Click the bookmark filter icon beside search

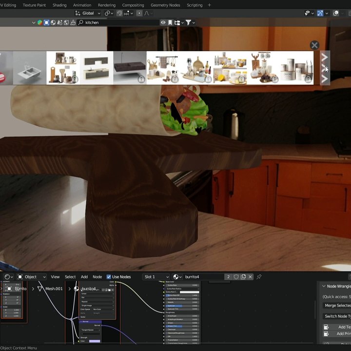click(170, 22)
